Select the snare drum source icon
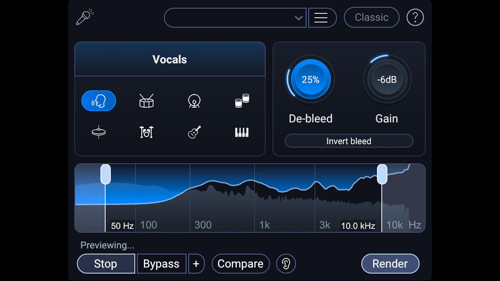Viewport: 500px width, 281px height. (146, 101)
